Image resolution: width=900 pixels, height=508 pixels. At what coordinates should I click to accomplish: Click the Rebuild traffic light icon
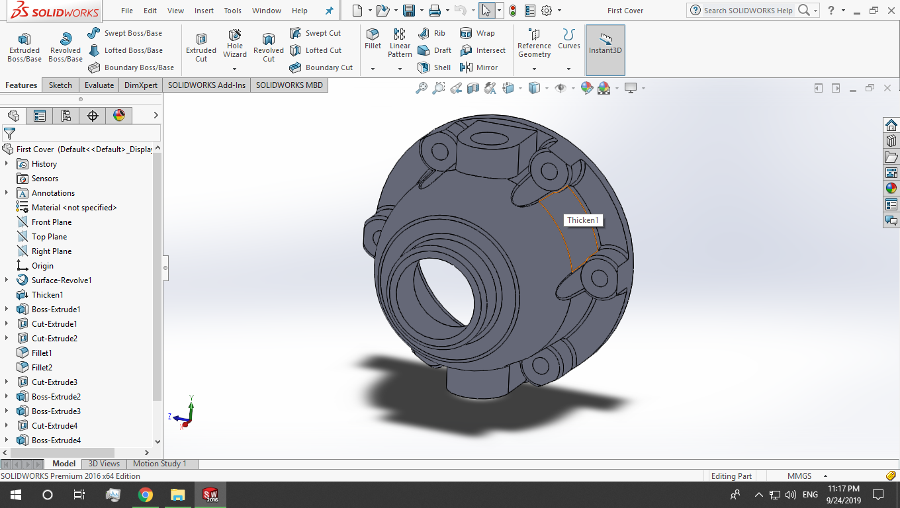click(x=512, y=11)
